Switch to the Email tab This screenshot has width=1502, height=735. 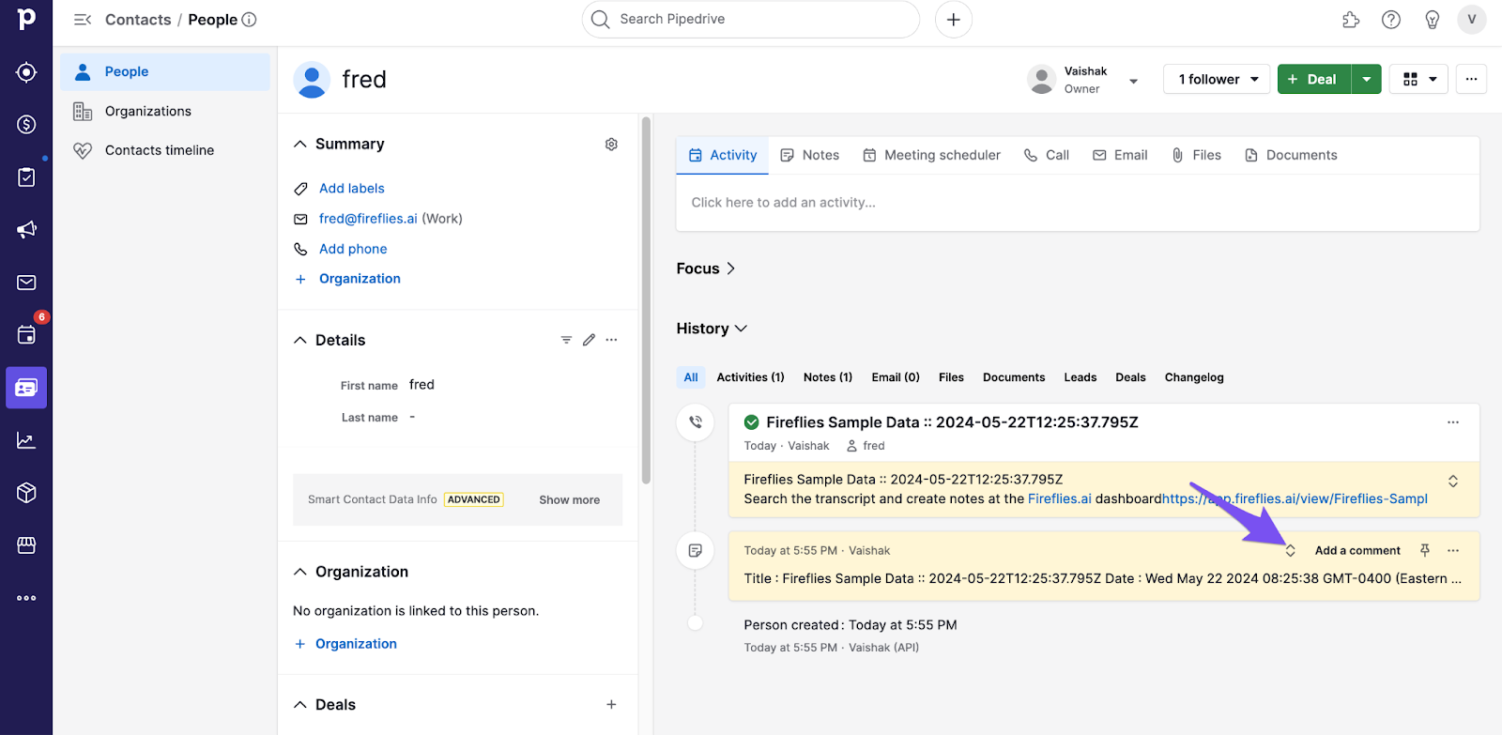point(1120,156)
